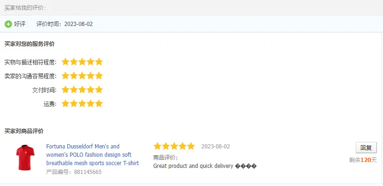Click the green positive review plus icon
Viewport: 383px width, 186px height.
coord(8,24)
